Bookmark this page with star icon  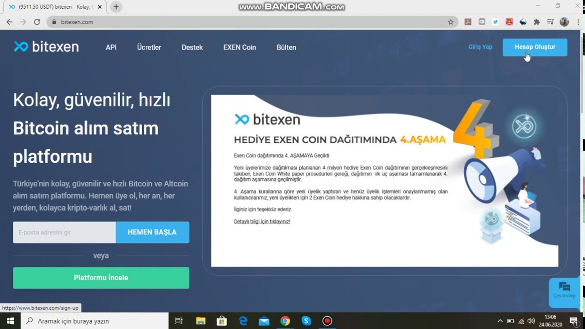pyautogui.click(x=451, y=21)
